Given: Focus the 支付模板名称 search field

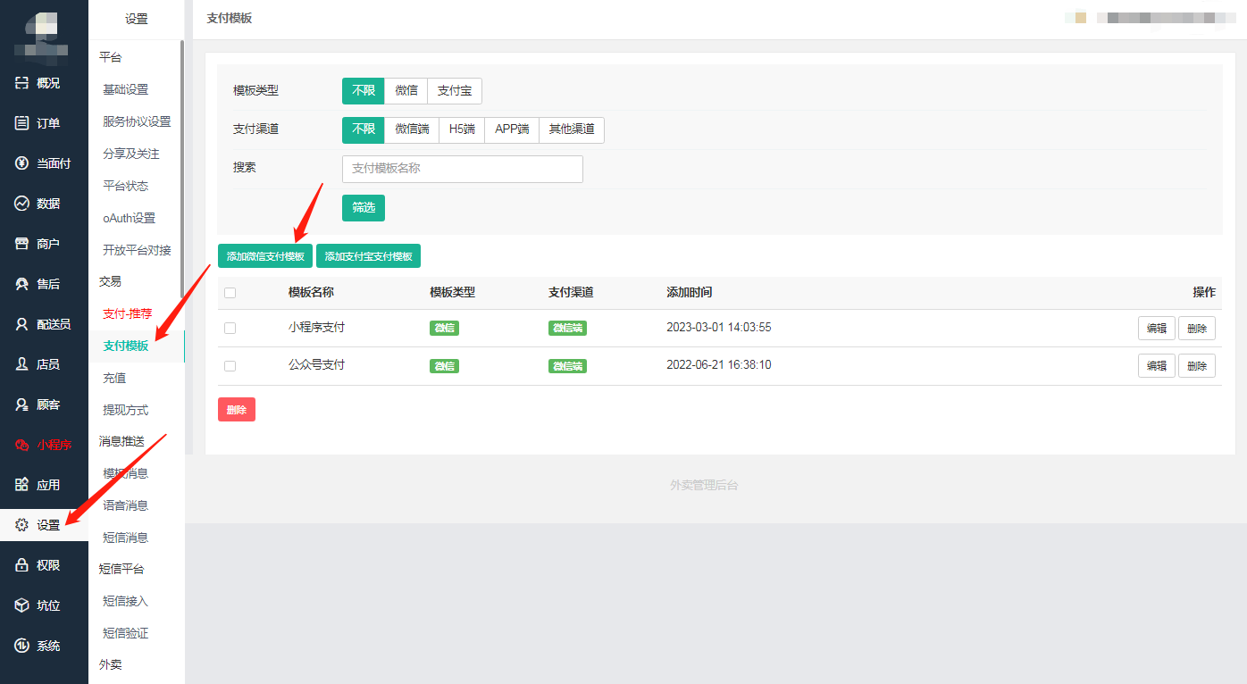Looking at the screenshot, I should click(463, 169).
